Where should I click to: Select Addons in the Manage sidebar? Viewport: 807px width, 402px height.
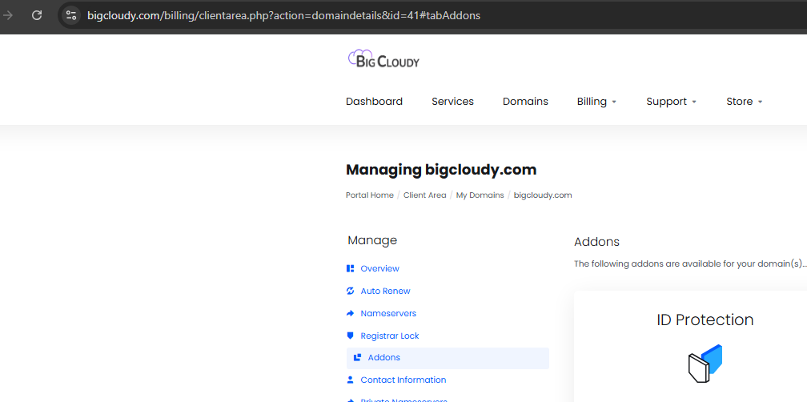tap(448, 358)
